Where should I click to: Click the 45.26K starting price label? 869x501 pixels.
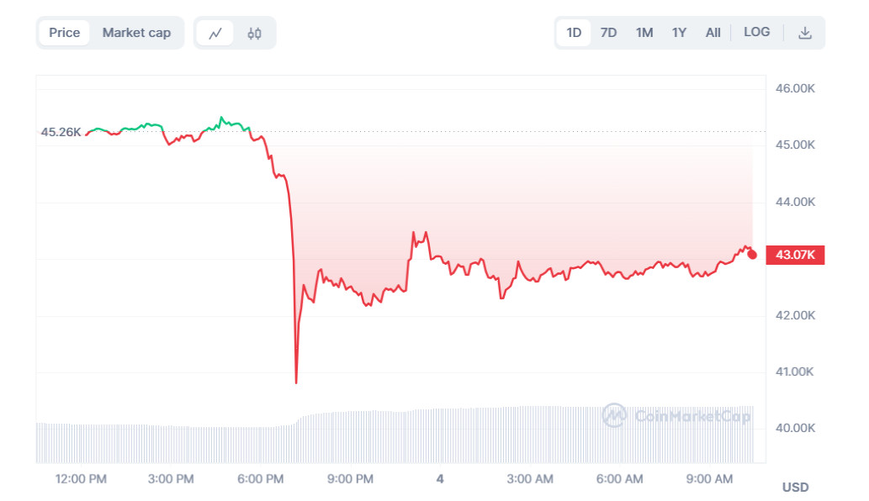pyautogui.click(x=61, y=131)
